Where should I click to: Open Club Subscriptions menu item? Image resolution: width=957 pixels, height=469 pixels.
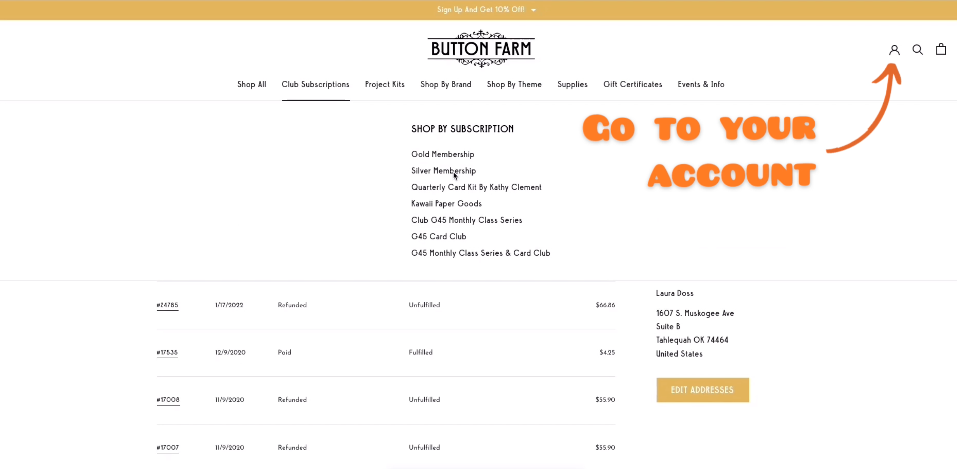[315, 84]
